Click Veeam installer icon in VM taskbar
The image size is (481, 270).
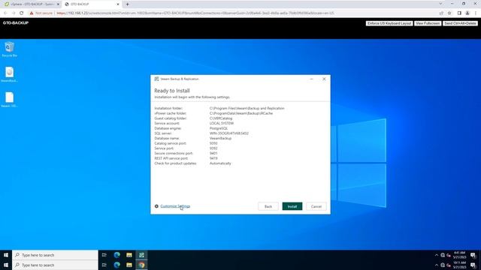pos(141,255)
